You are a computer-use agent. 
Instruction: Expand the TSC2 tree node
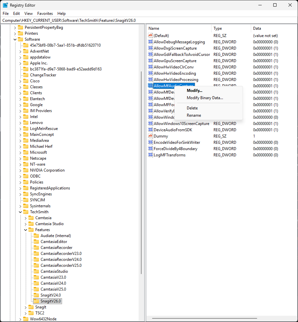(x=26, y=313)
